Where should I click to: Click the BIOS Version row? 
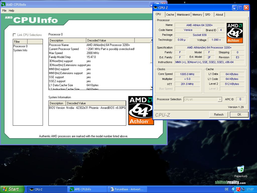(87, 108)
